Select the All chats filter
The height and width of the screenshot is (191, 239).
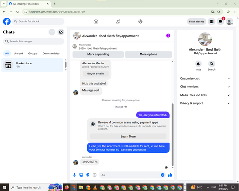pyautogui.click(x=7, y=53)
